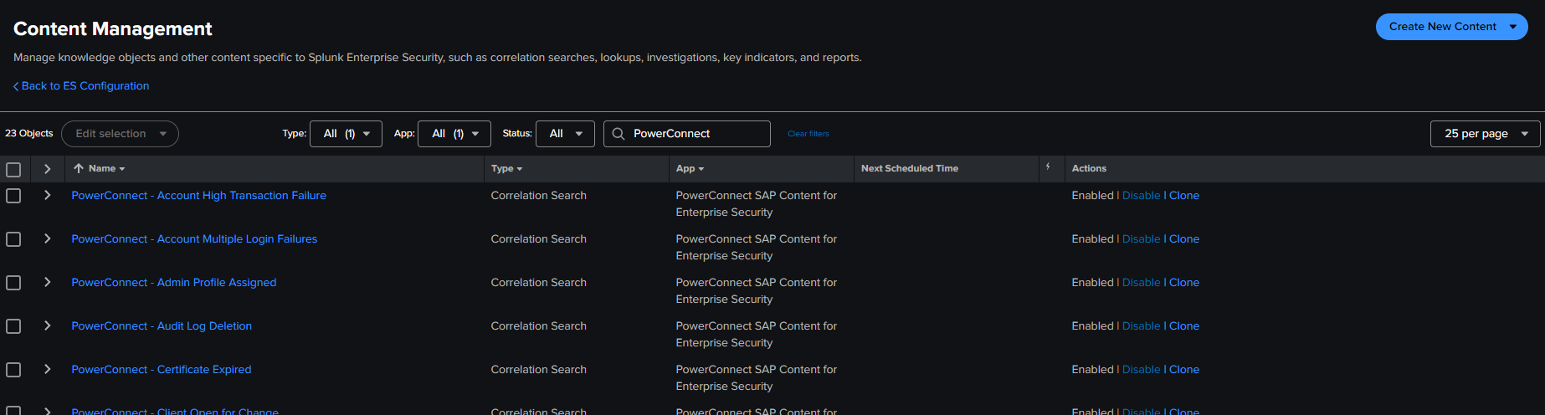The height and width of the screenshot is (415, 1545).
Task: Disable the Account Multiple Login Failures search
Action: (1141, 239)
